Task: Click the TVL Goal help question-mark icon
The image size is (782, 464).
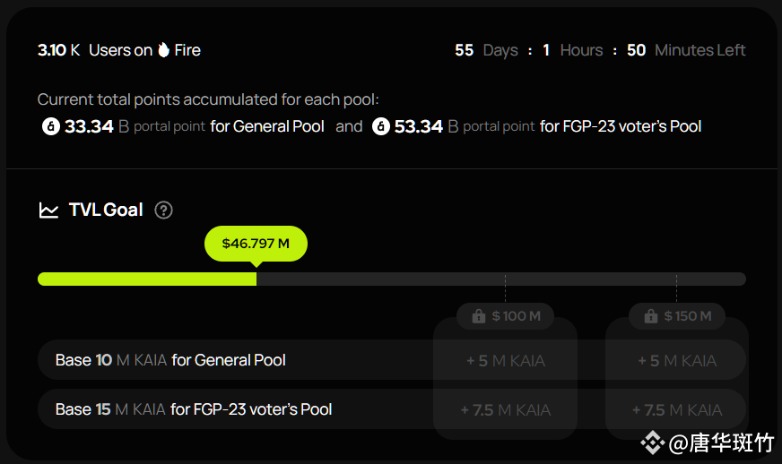Action: [163, 211]
